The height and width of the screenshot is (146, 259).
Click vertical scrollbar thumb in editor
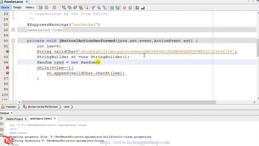[258, 48]
